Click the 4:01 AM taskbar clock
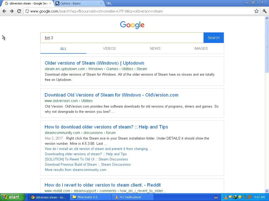Viewport: 269px width, 201px height. point(259,197)
